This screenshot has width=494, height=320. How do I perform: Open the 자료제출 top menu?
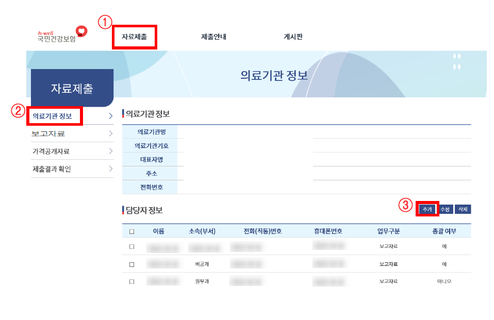point(134,37)
